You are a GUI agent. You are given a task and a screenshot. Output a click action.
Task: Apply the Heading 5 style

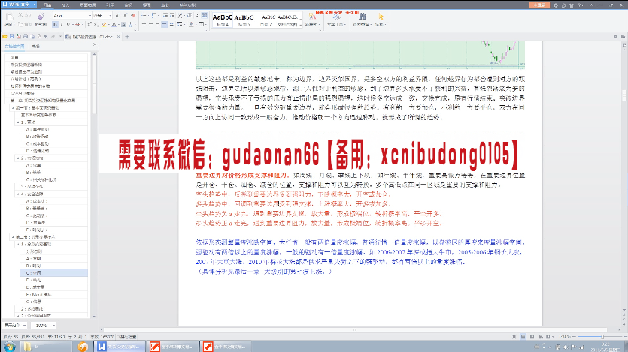244,20
